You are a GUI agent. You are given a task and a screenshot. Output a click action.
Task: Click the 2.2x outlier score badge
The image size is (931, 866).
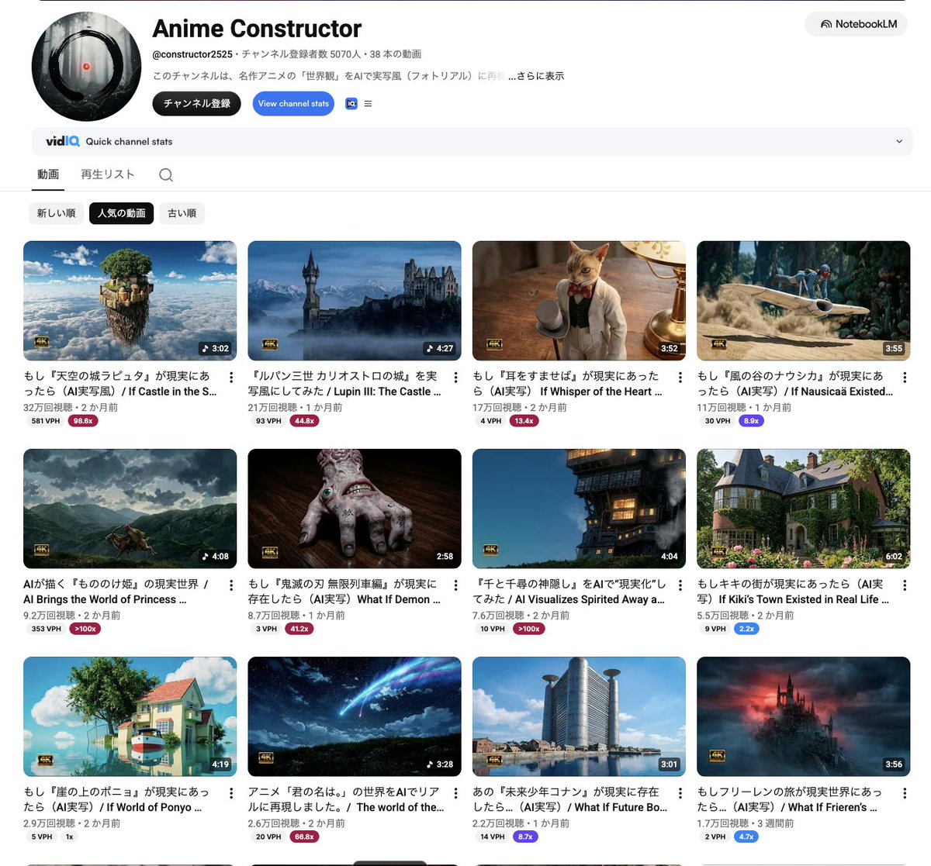click(746, 629)
